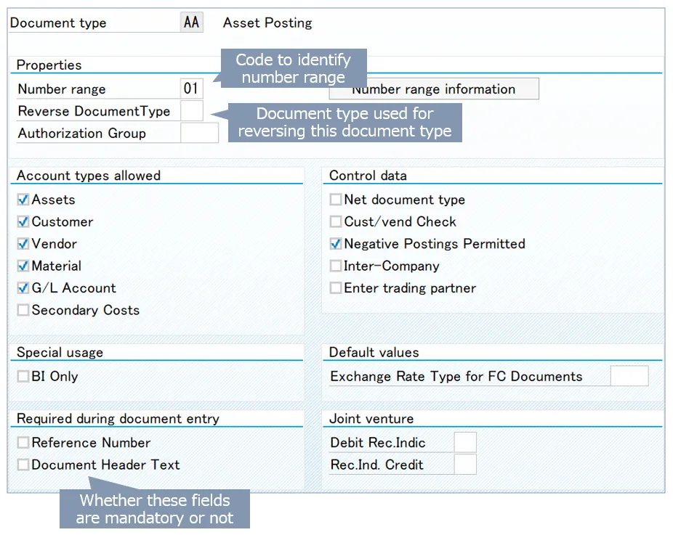673x535 pixels.
Task: Make Document Header Text mandatory
Action: [23, 465]
